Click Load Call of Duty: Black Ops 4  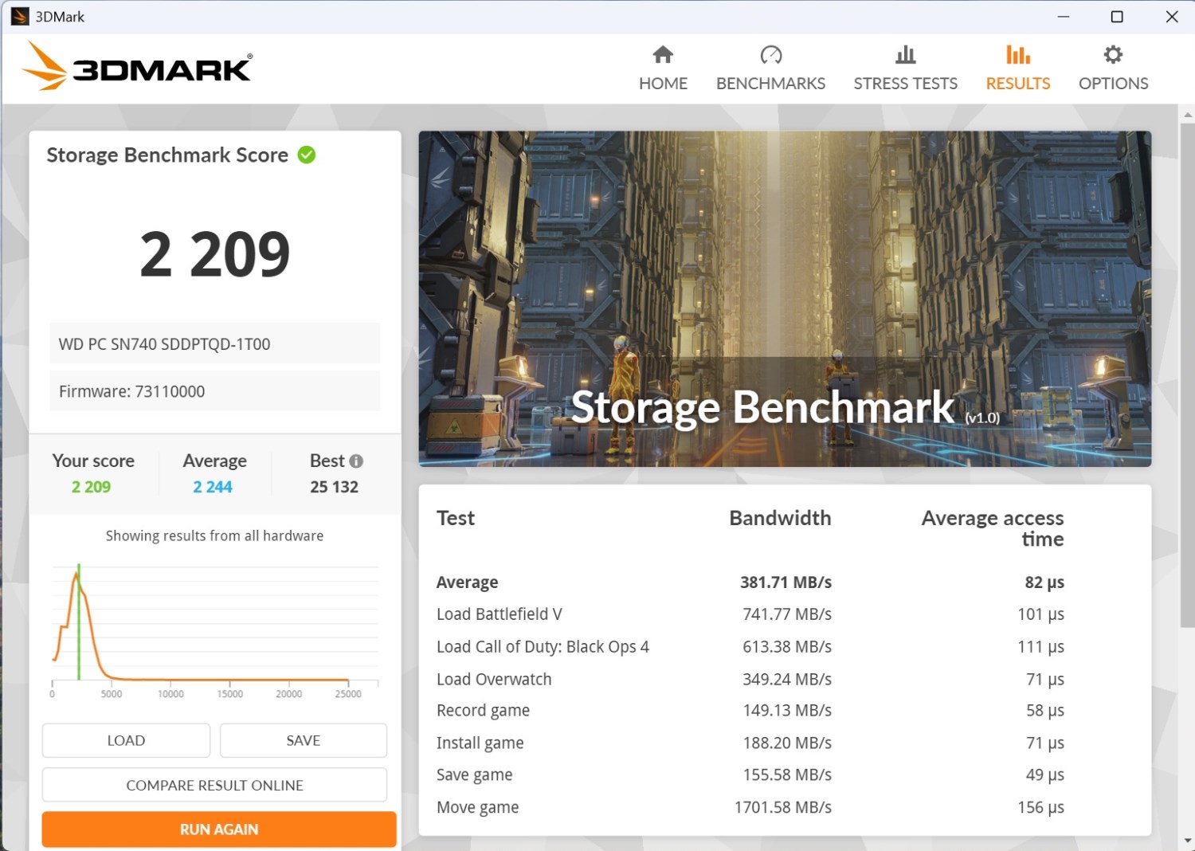pos(543,647)
